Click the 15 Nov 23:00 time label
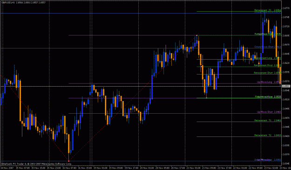The width and height of the screenshot is (291, 170). click(x=54, y=168)
